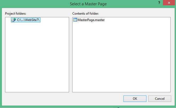Click the website folder icon beside C:\...\WebSite7\

pos(13,20)
